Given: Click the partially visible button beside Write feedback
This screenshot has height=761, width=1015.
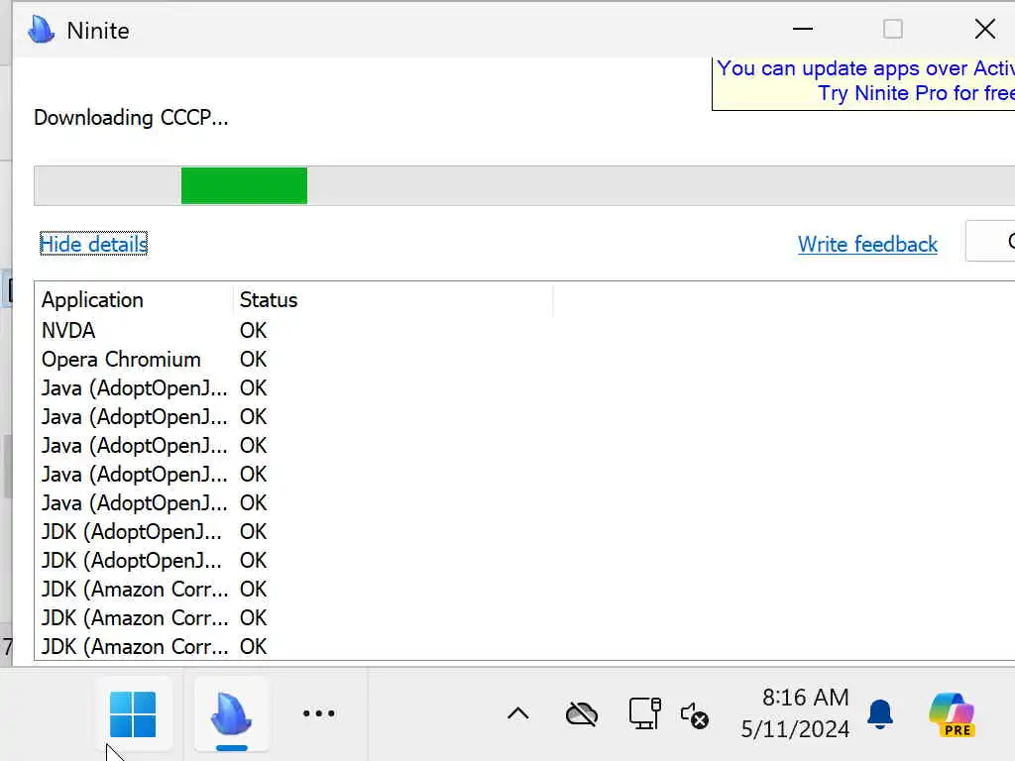Looking at the screenshot, I should pos(990,241).
